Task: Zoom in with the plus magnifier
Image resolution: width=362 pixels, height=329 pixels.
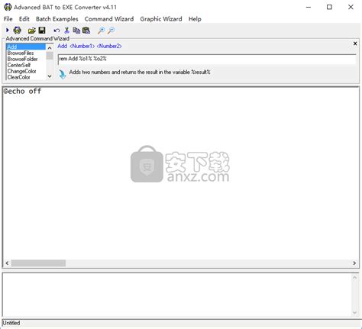Action: [x=101, y=31]
